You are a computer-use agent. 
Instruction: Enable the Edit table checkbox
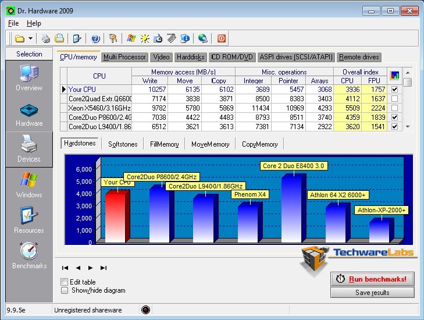click(65, 282)
